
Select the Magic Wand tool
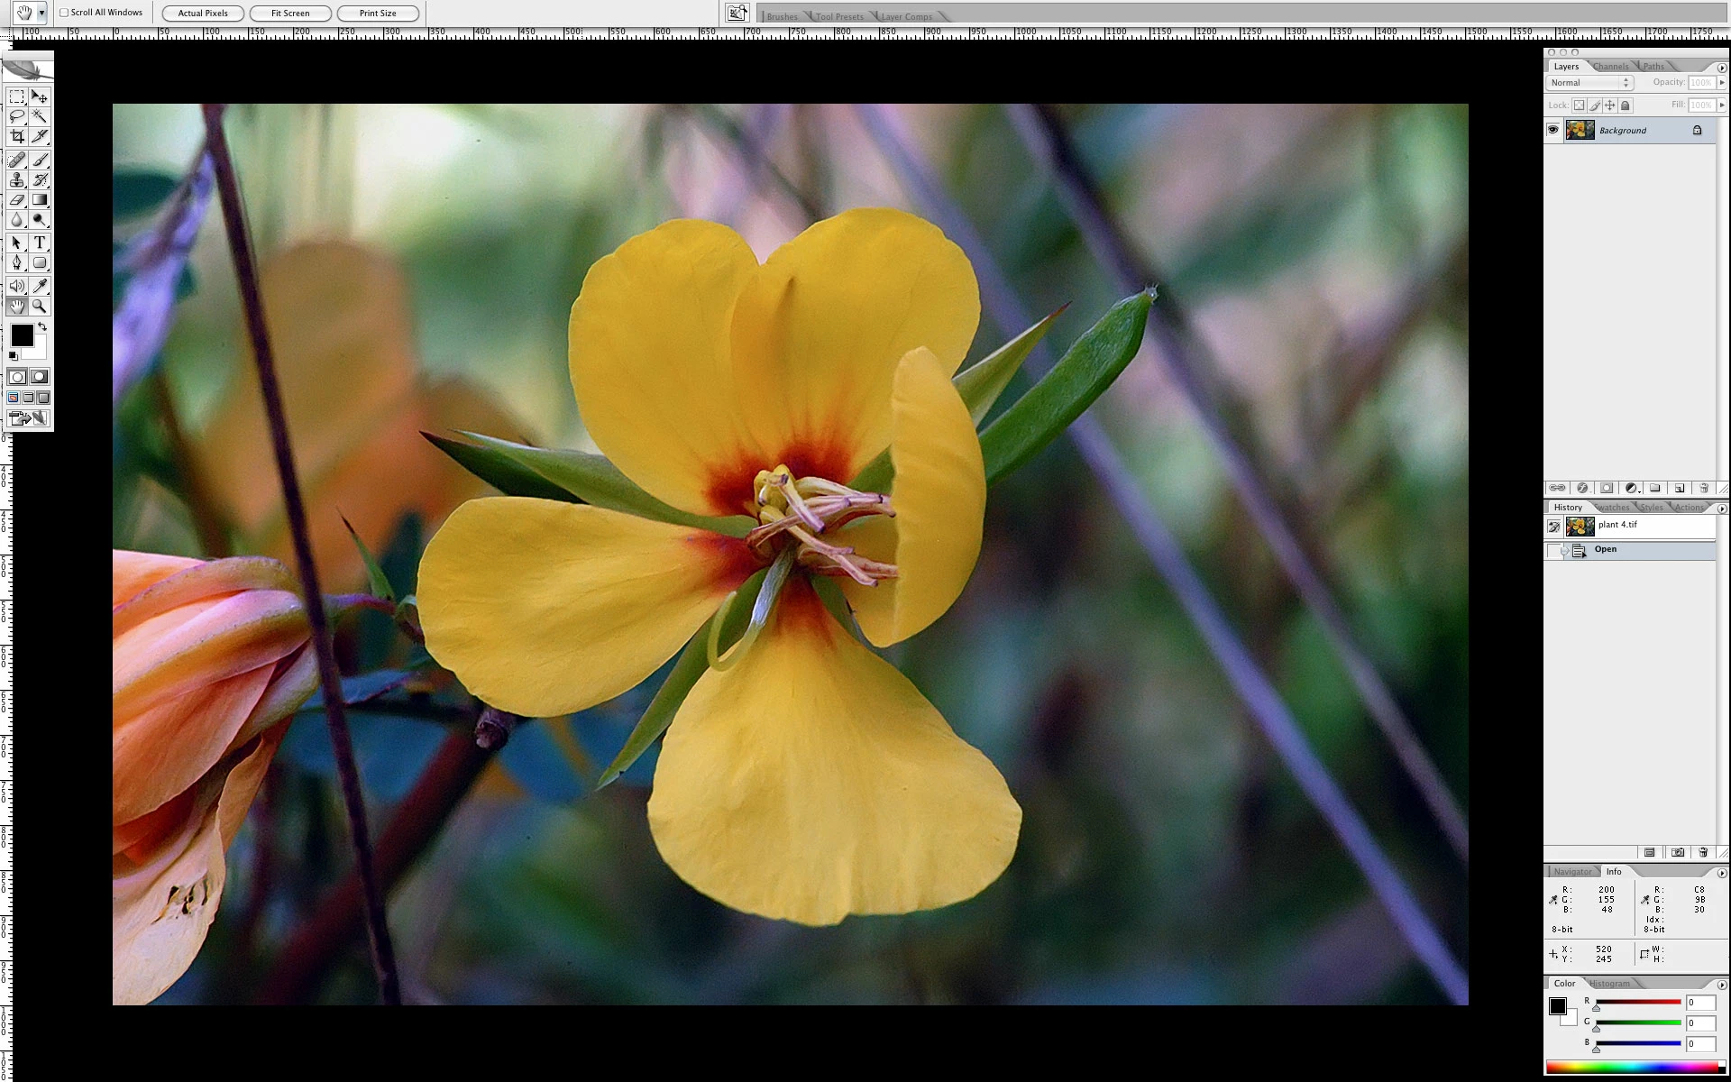pyautogui.click(x=40, y=116)
